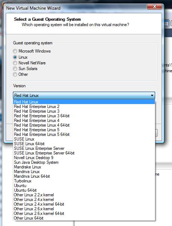This screenshot has height=226, width=172.
Task: Close the New Virtual Machine Wizard
Action: [154, 6]
